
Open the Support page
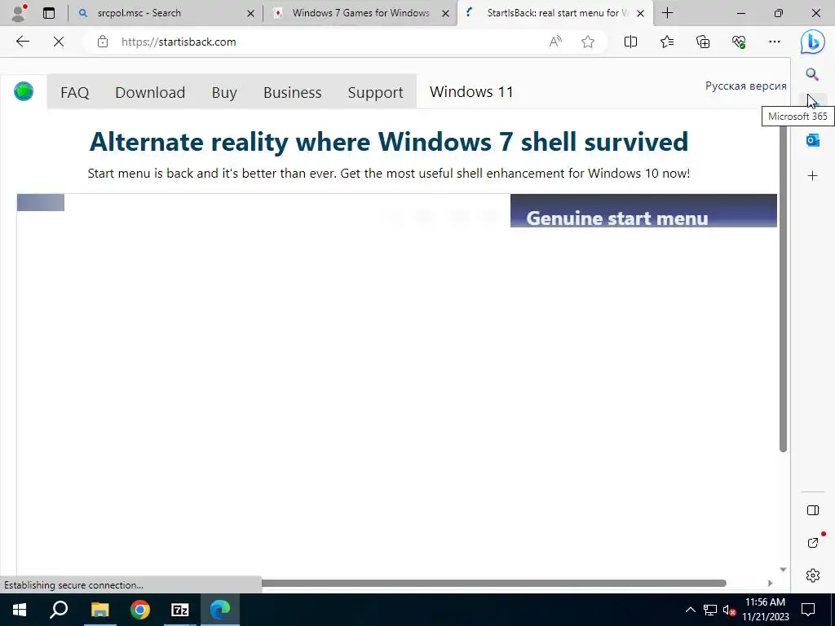[x=375, y=92]
